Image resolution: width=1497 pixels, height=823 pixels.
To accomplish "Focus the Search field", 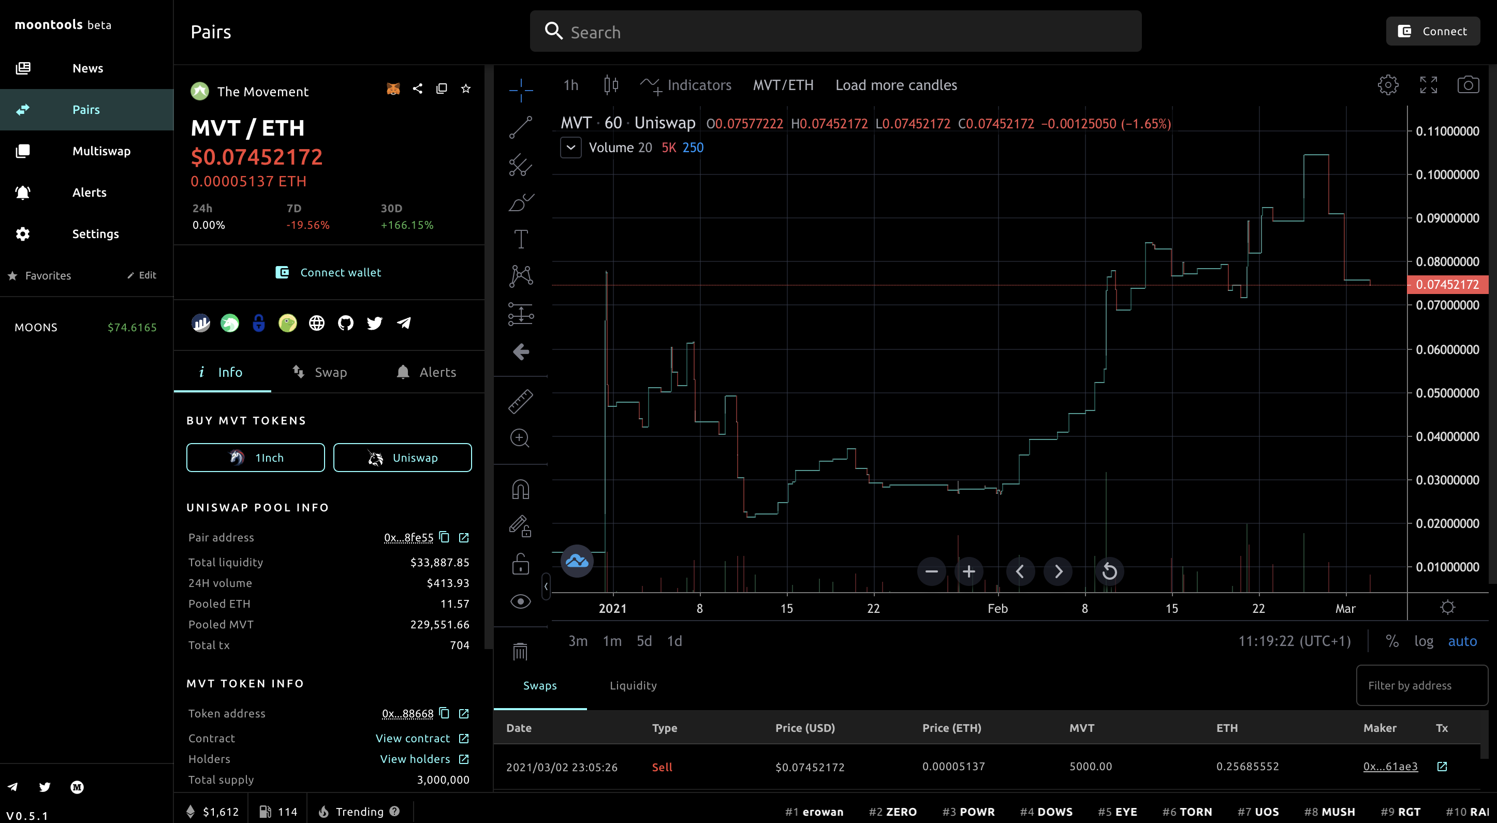I will (x=835, y=32).
